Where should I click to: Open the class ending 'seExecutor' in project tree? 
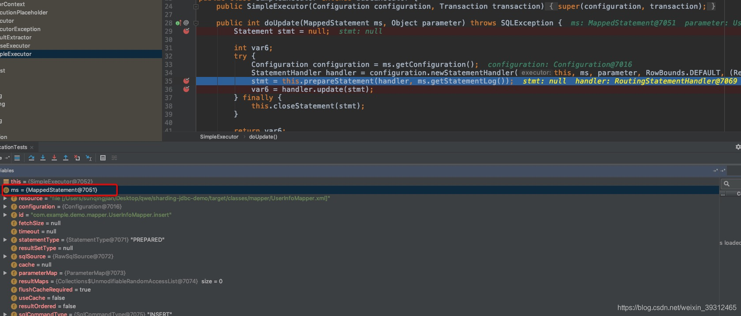tap(81, 45)
